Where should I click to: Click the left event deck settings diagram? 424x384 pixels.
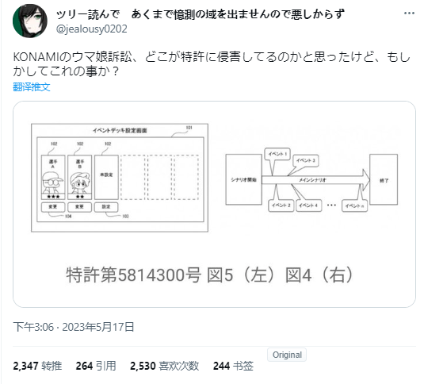(x=120, y=178)
